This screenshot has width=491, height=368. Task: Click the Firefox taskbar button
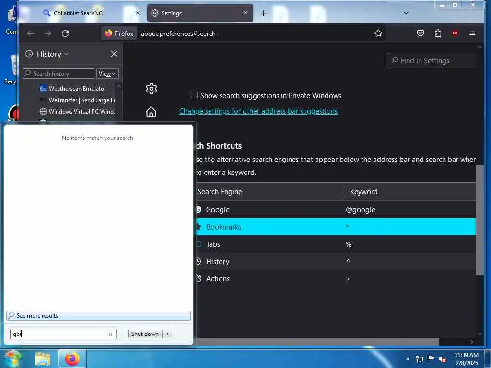click(x=72, y=359)
